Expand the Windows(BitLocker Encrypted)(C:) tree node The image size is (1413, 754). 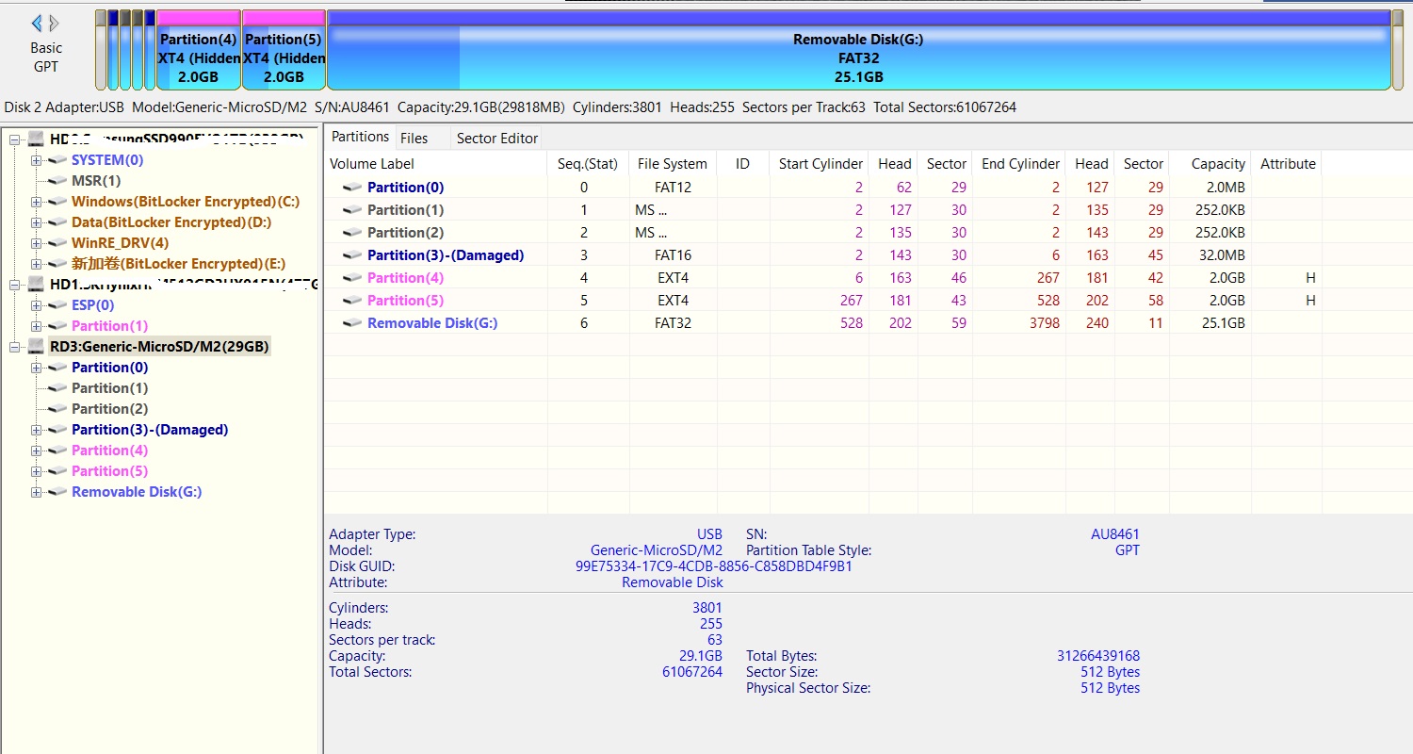(x=36, y=202)
